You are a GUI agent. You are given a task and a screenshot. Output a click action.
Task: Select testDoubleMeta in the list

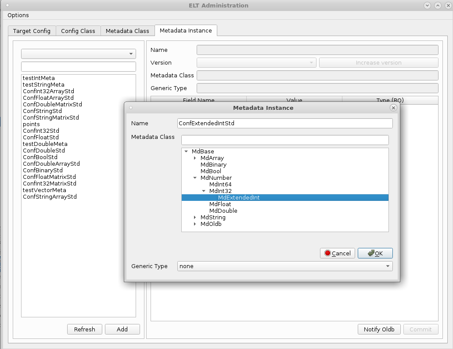(x=45, y=144)
